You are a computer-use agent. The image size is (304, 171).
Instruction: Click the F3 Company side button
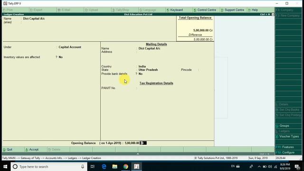(288, 10)
